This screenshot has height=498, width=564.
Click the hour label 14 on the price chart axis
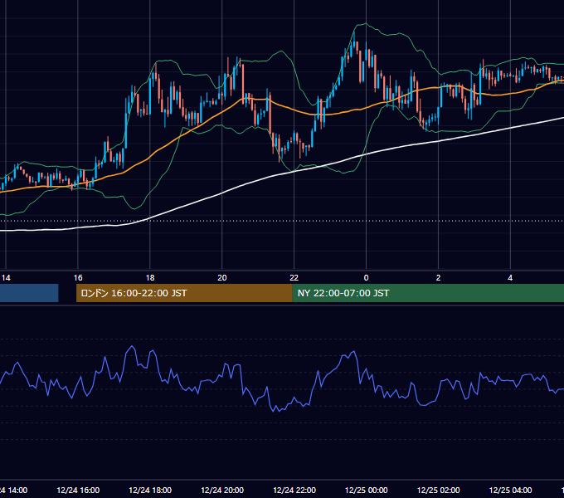[6, 278]
